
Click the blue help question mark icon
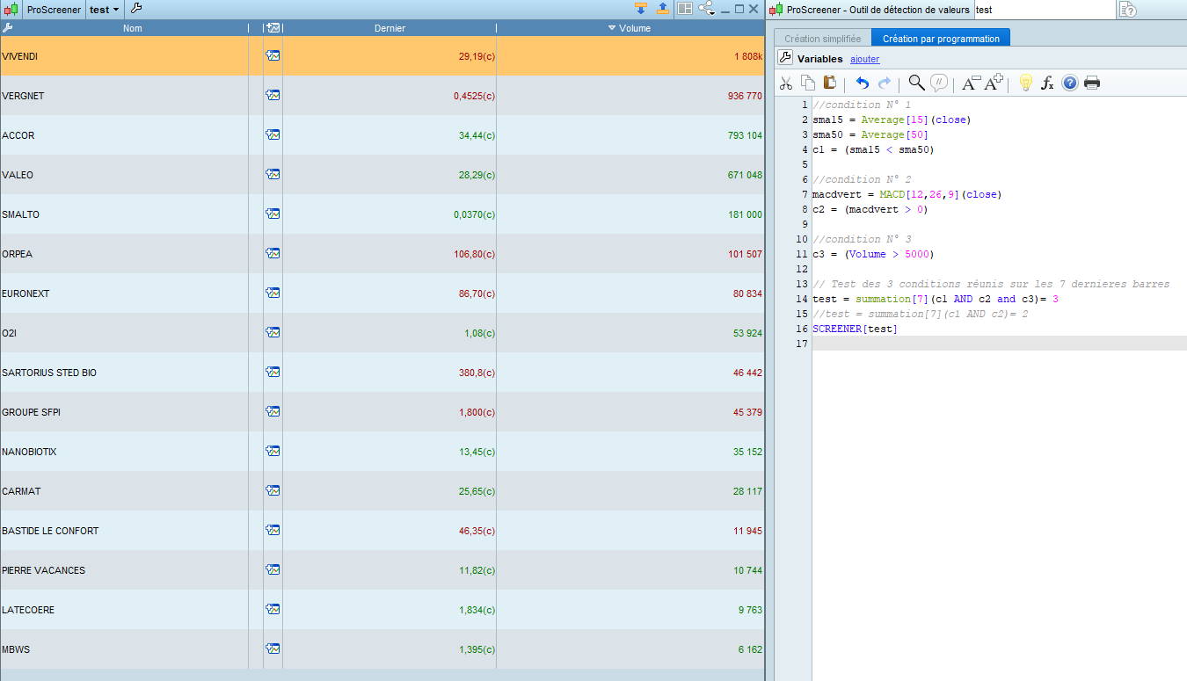tap(1070, 83)
